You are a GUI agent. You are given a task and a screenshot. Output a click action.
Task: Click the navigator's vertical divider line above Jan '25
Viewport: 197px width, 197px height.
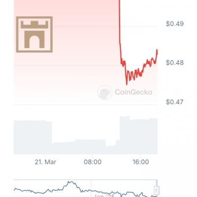tap(91, 187)
